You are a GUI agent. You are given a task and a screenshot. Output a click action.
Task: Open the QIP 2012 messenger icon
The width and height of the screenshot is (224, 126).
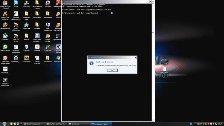pyautogui.click(x=27, y=3)
